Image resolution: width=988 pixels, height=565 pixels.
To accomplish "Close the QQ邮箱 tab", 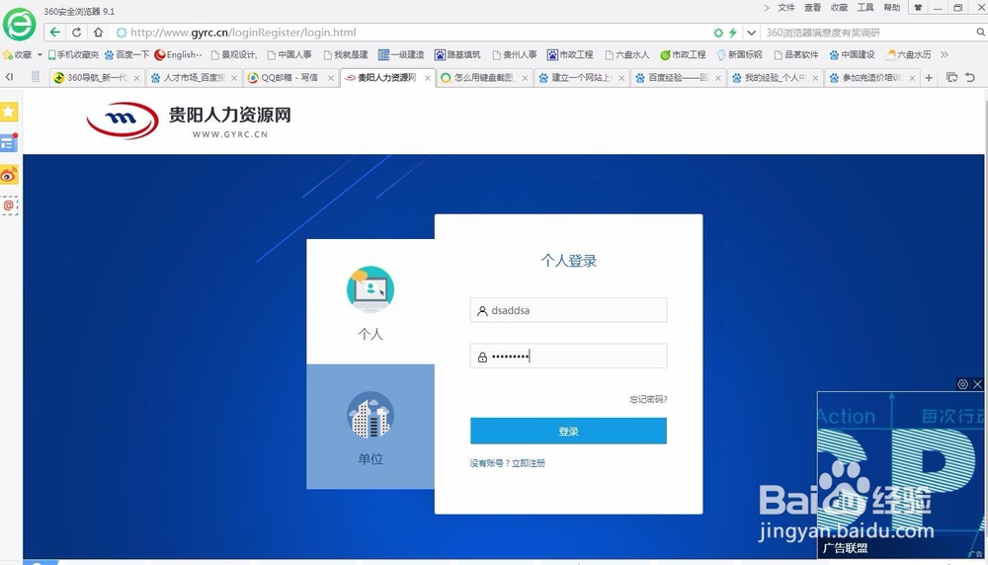I will click(x=331, y=78).
